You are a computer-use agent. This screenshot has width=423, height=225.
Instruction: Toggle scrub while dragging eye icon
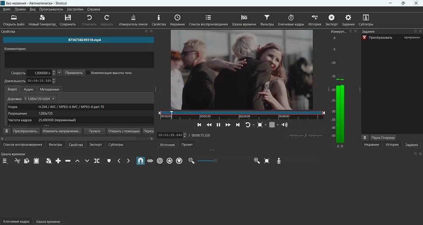point(150,161)
